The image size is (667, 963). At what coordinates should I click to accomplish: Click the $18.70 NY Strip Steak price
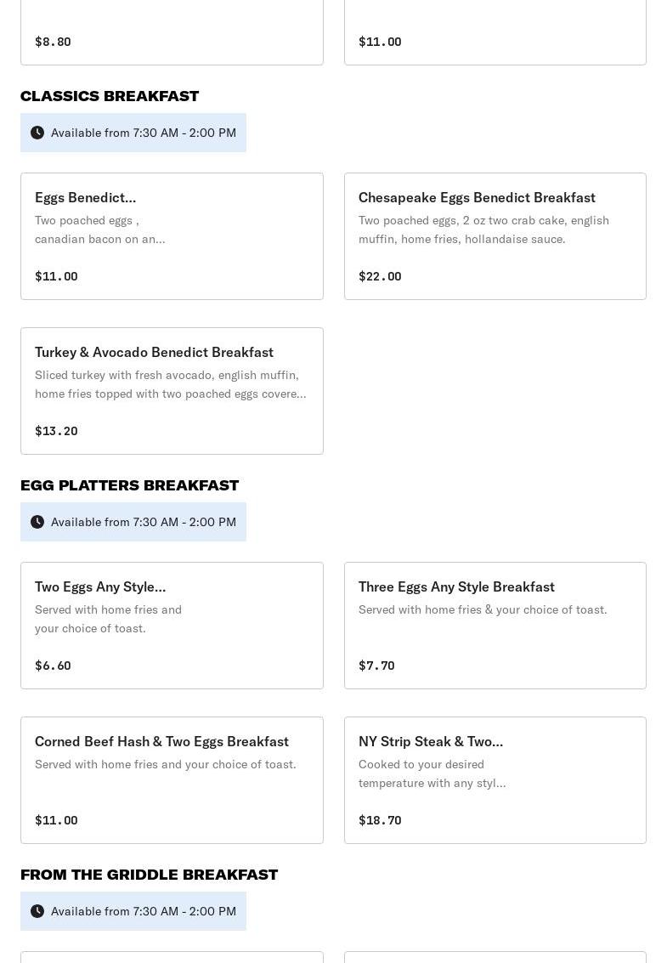point(380,820)
